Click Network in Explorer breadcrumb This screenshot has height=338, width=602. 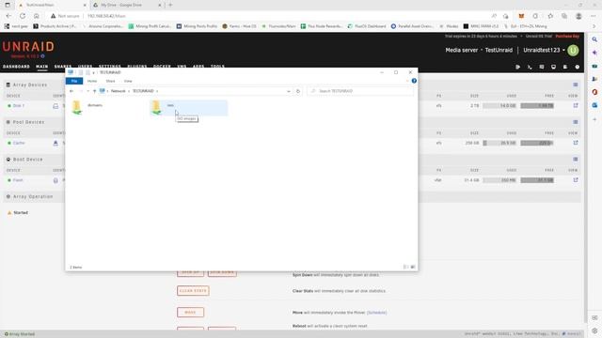(119, 91)
